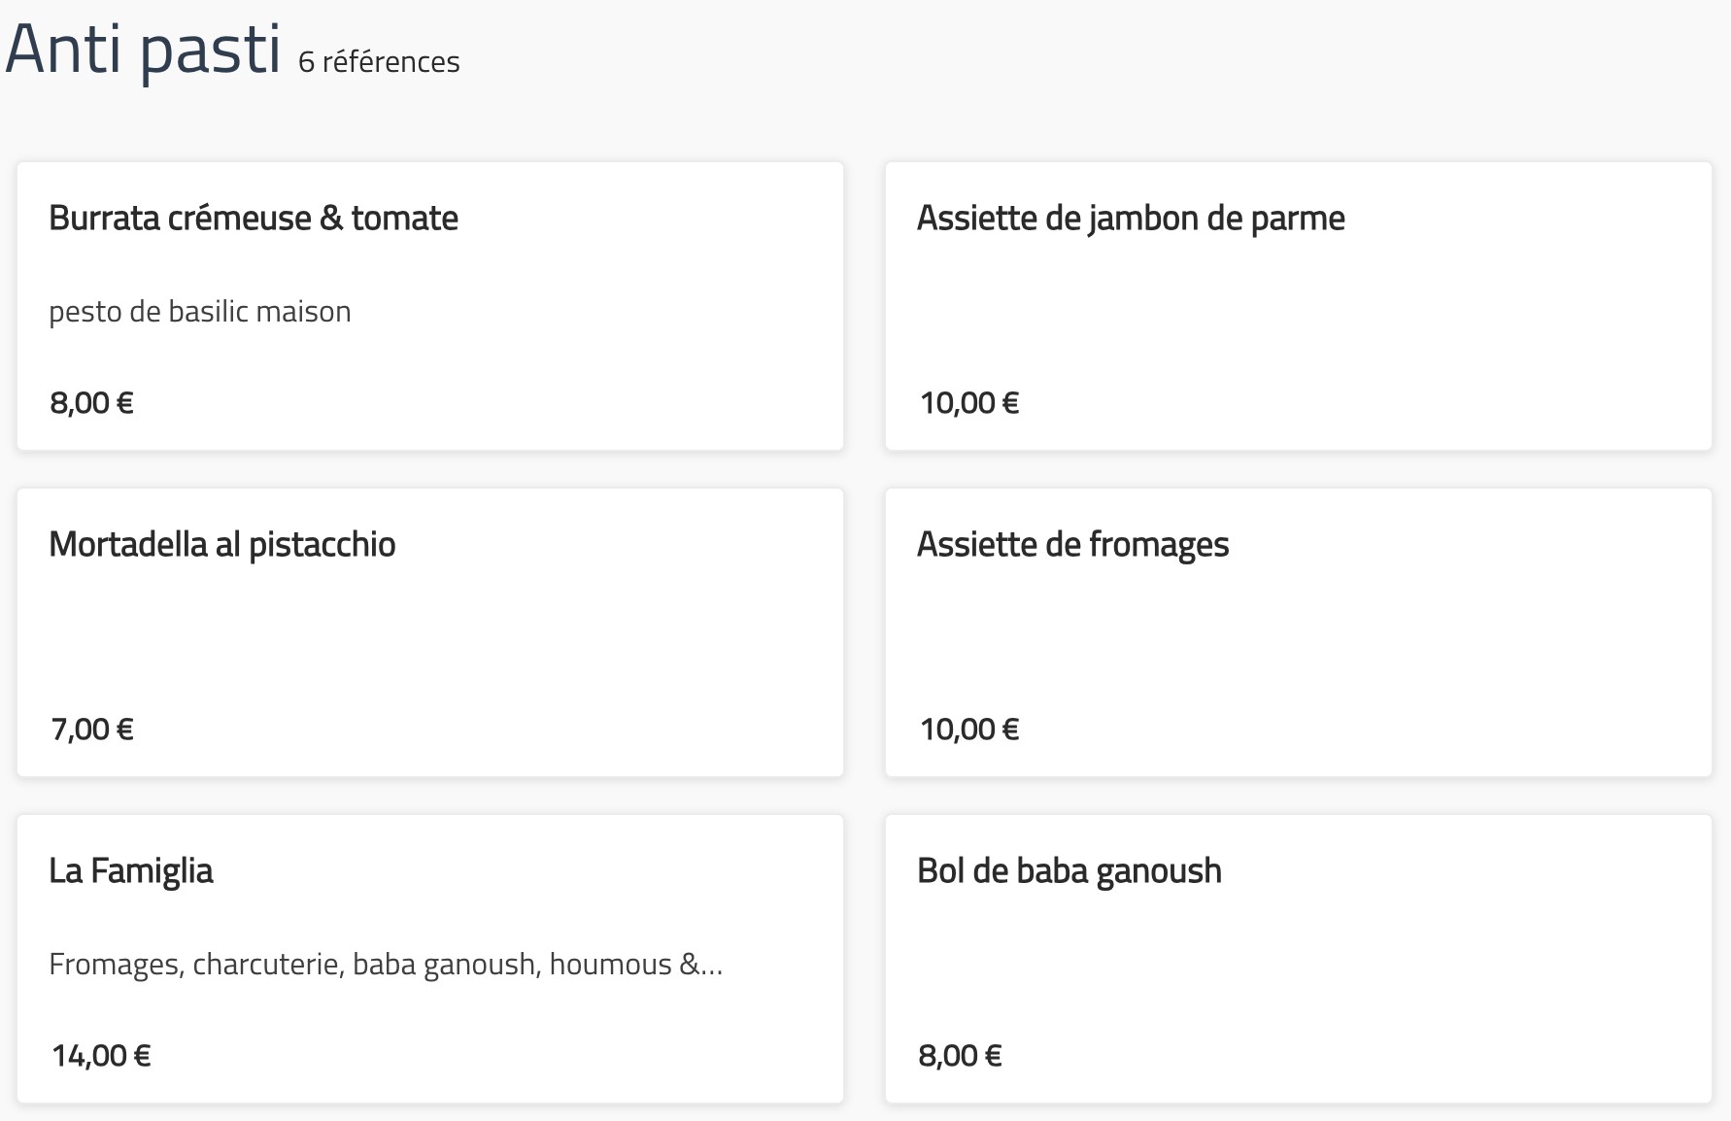Click the Anti pasti section heading
Viewport: 1731px width, 1121px height.
(x=143, y=49)
